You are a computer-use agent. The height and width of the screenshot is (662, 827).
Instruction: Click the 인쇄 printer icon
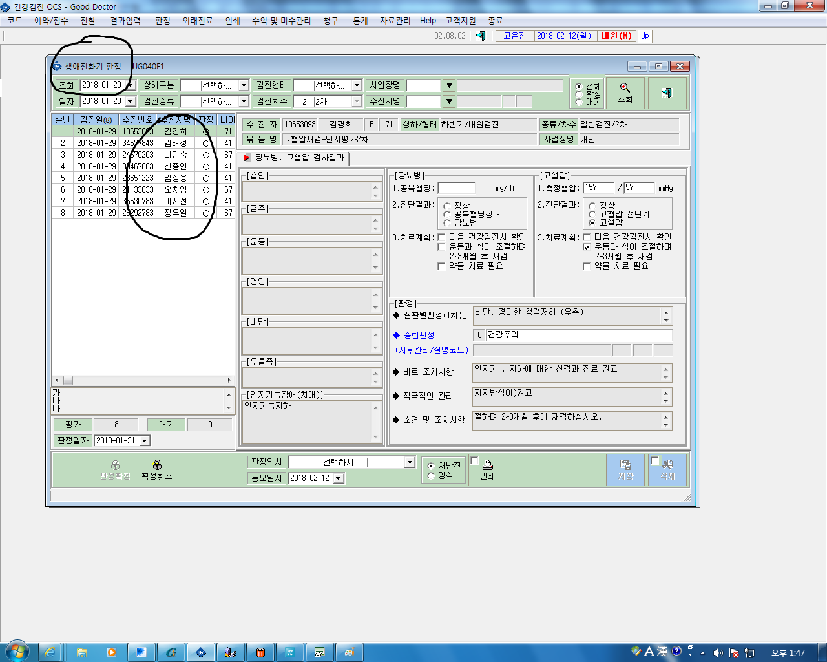488,470
